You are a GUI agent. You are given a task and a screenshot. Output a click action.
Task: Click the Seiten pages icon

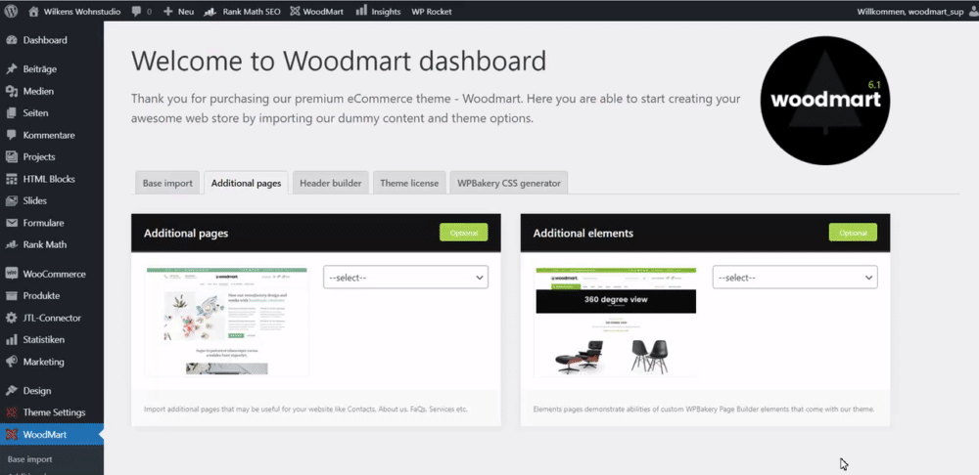[11, 112]
